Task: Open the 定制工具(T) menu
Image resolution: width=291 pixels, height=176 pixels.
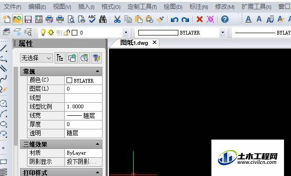Action: (142, 7)
